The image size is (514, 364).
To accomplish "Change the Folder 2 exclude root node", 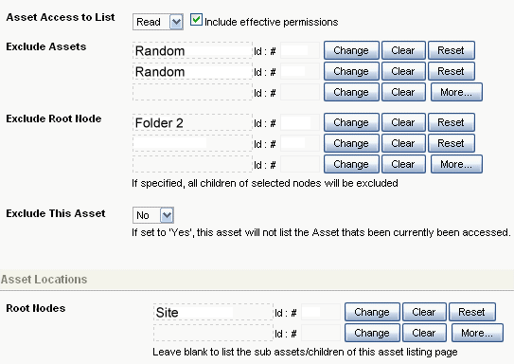I will [351, 122].
